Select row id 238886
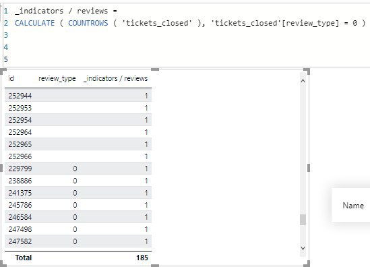 [x=78, y=181]
